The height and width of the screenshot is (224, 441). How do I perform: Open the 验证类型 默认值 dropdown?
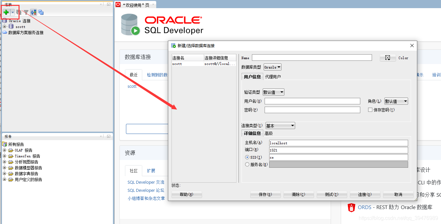click(x=273, y=92)
